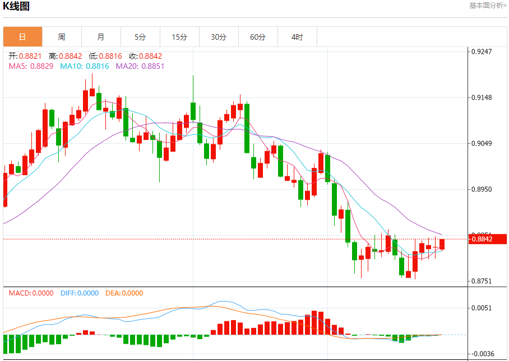Select the 60分 timeframe tab

click(x=258, y=37)
